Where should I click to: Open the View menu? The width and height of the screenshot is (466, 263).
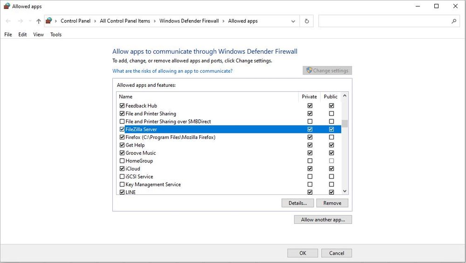click(38, 35)
